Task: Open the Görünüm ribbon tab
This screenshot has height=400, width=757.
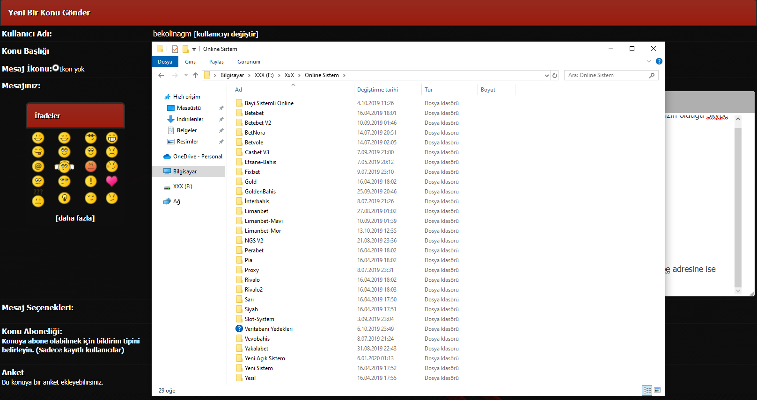Action: (249, 62)
